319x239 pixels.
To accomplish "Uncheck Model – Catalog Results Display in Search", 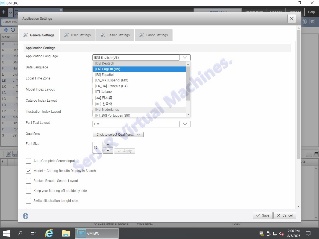I will click(29, 171).
